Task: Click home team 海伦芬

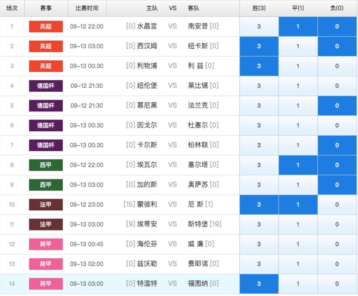Action: point(147,244)
